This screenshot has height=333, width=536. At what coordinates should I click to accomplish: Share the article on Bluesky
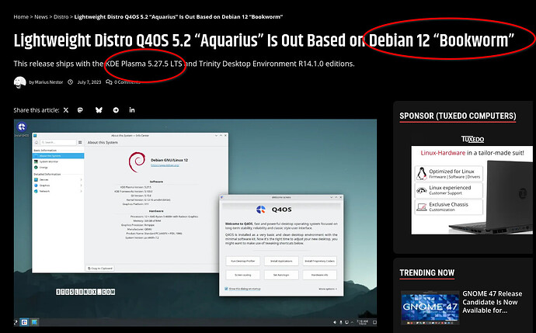99,110
